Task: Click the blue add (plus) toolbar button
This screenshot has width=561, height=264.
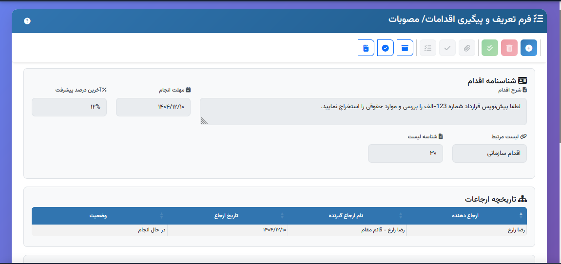Action: point(528,48)
